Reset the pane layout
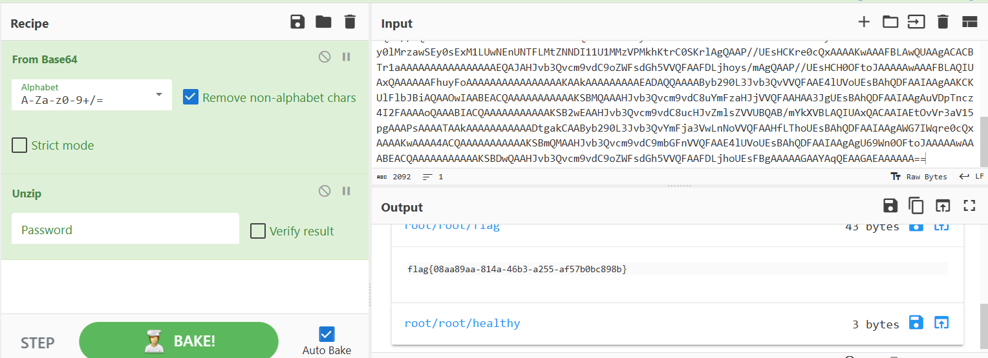This screenshot has width=988, height=358. pyautogui.click(x=969, y=22)
